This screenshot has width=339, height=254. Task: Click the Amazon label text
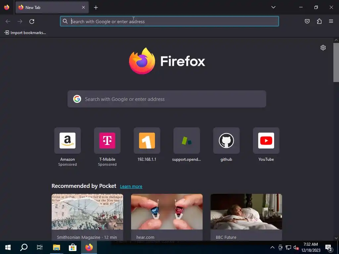(68, 159)
